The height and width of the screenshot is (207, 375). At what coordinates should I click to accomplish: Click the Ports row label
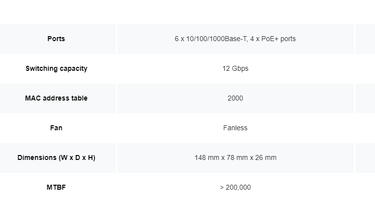[x=56, y=39]
